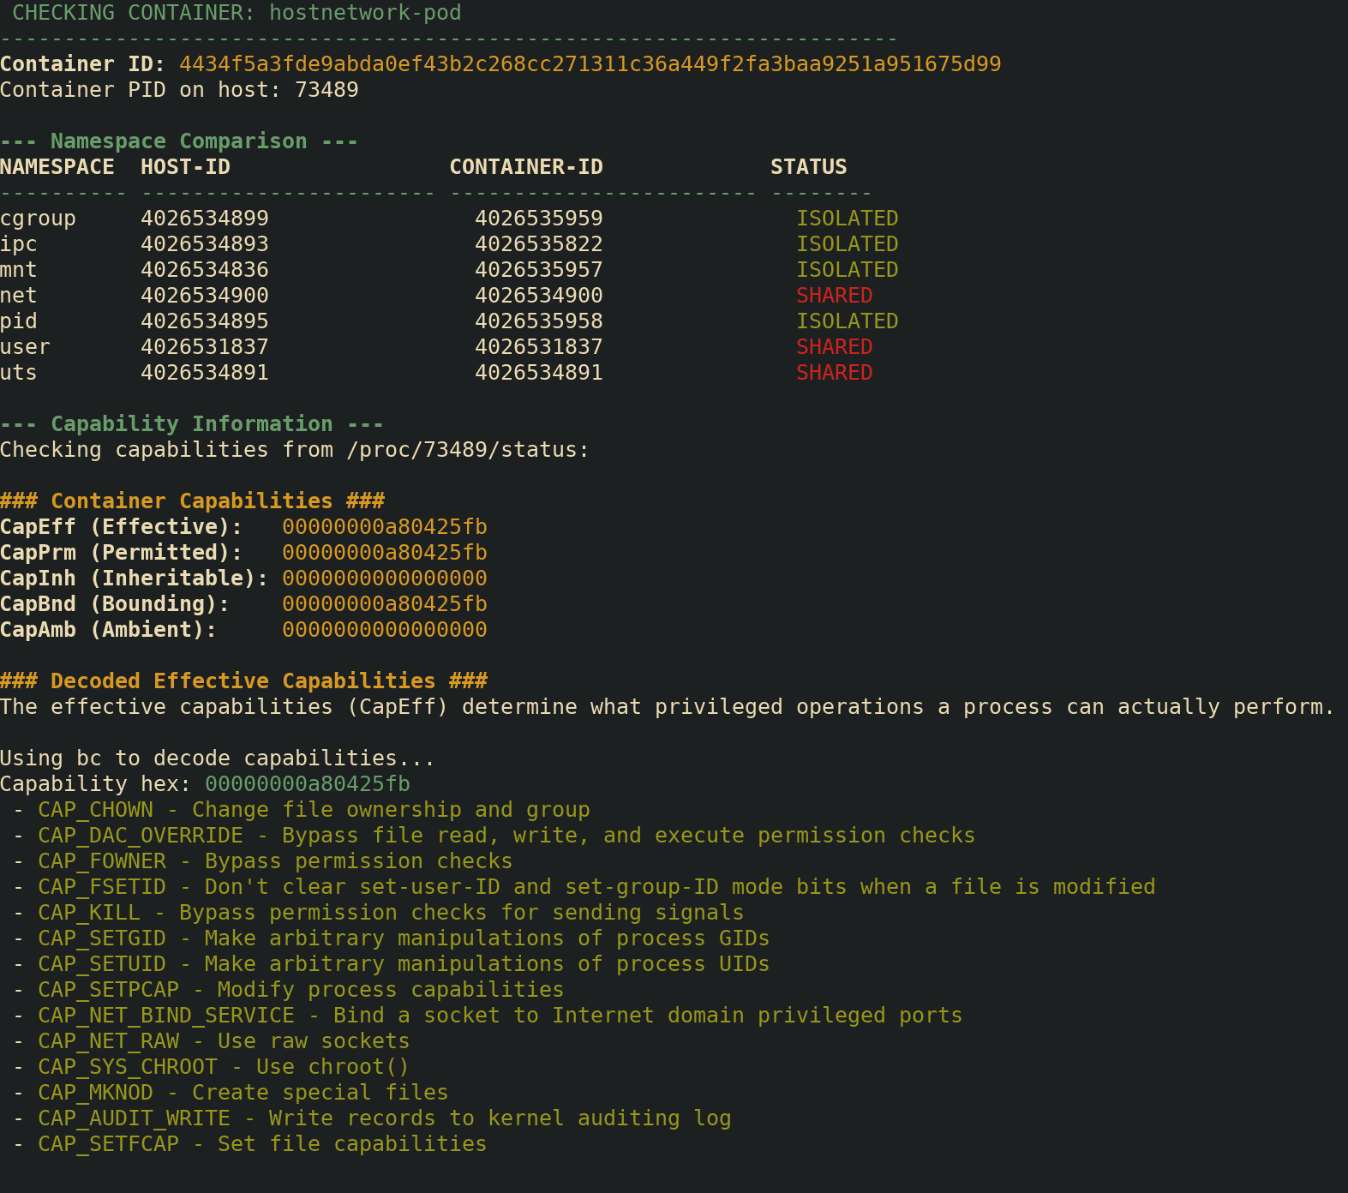Click the Container PID on host line

click(x=179, y=90)
